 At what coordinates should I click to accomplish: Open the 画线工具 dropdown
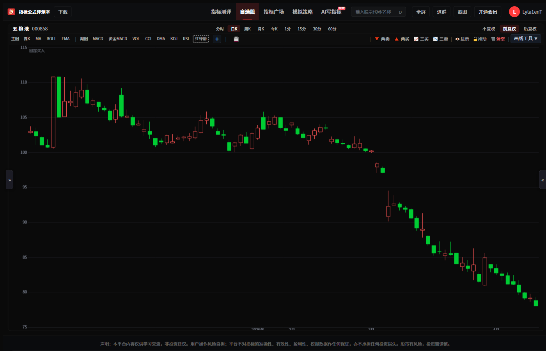coord(526,39)
